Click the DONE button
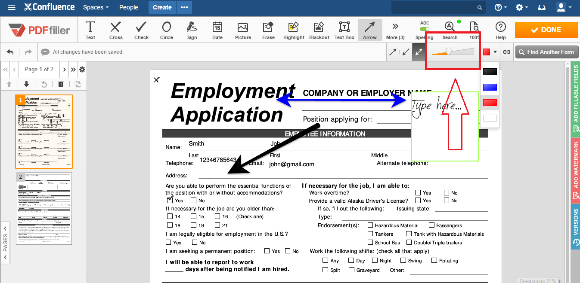 coord(546,30)
